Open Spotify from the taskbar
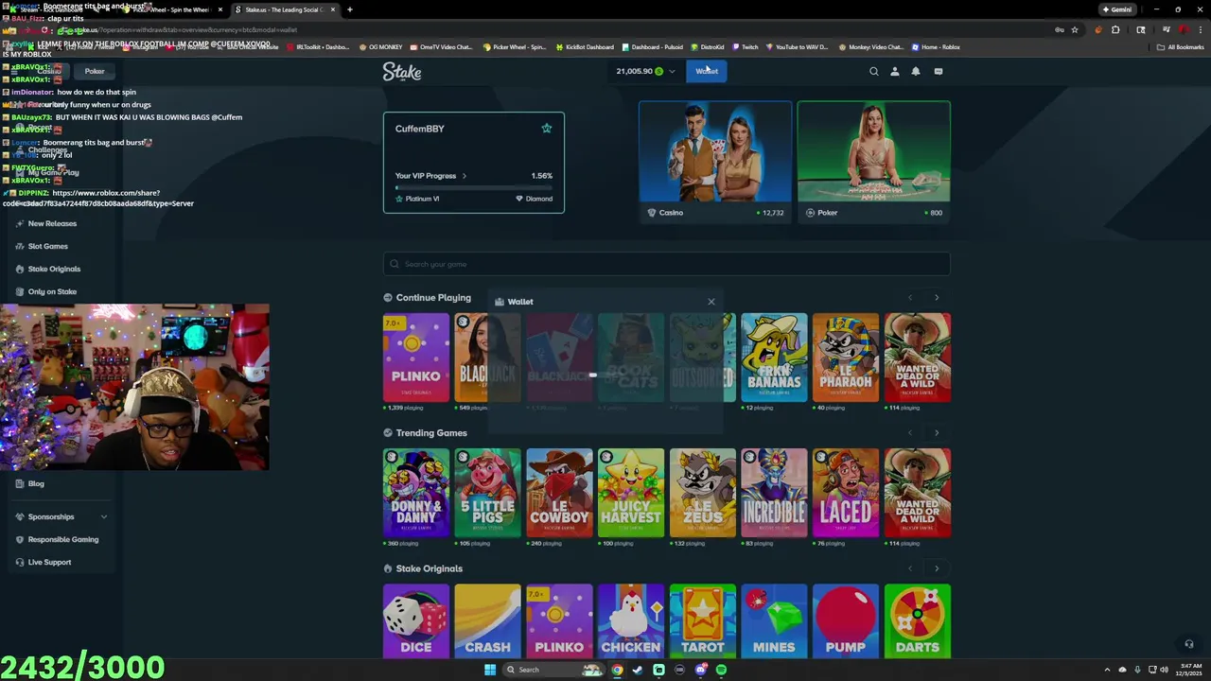This screenshot has height=681, width=1211. (721, 670)
